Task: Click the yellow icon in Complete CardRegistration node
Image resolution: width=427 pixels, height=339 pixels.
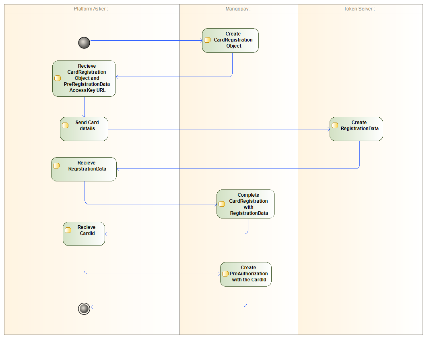Action: (222, 204)
